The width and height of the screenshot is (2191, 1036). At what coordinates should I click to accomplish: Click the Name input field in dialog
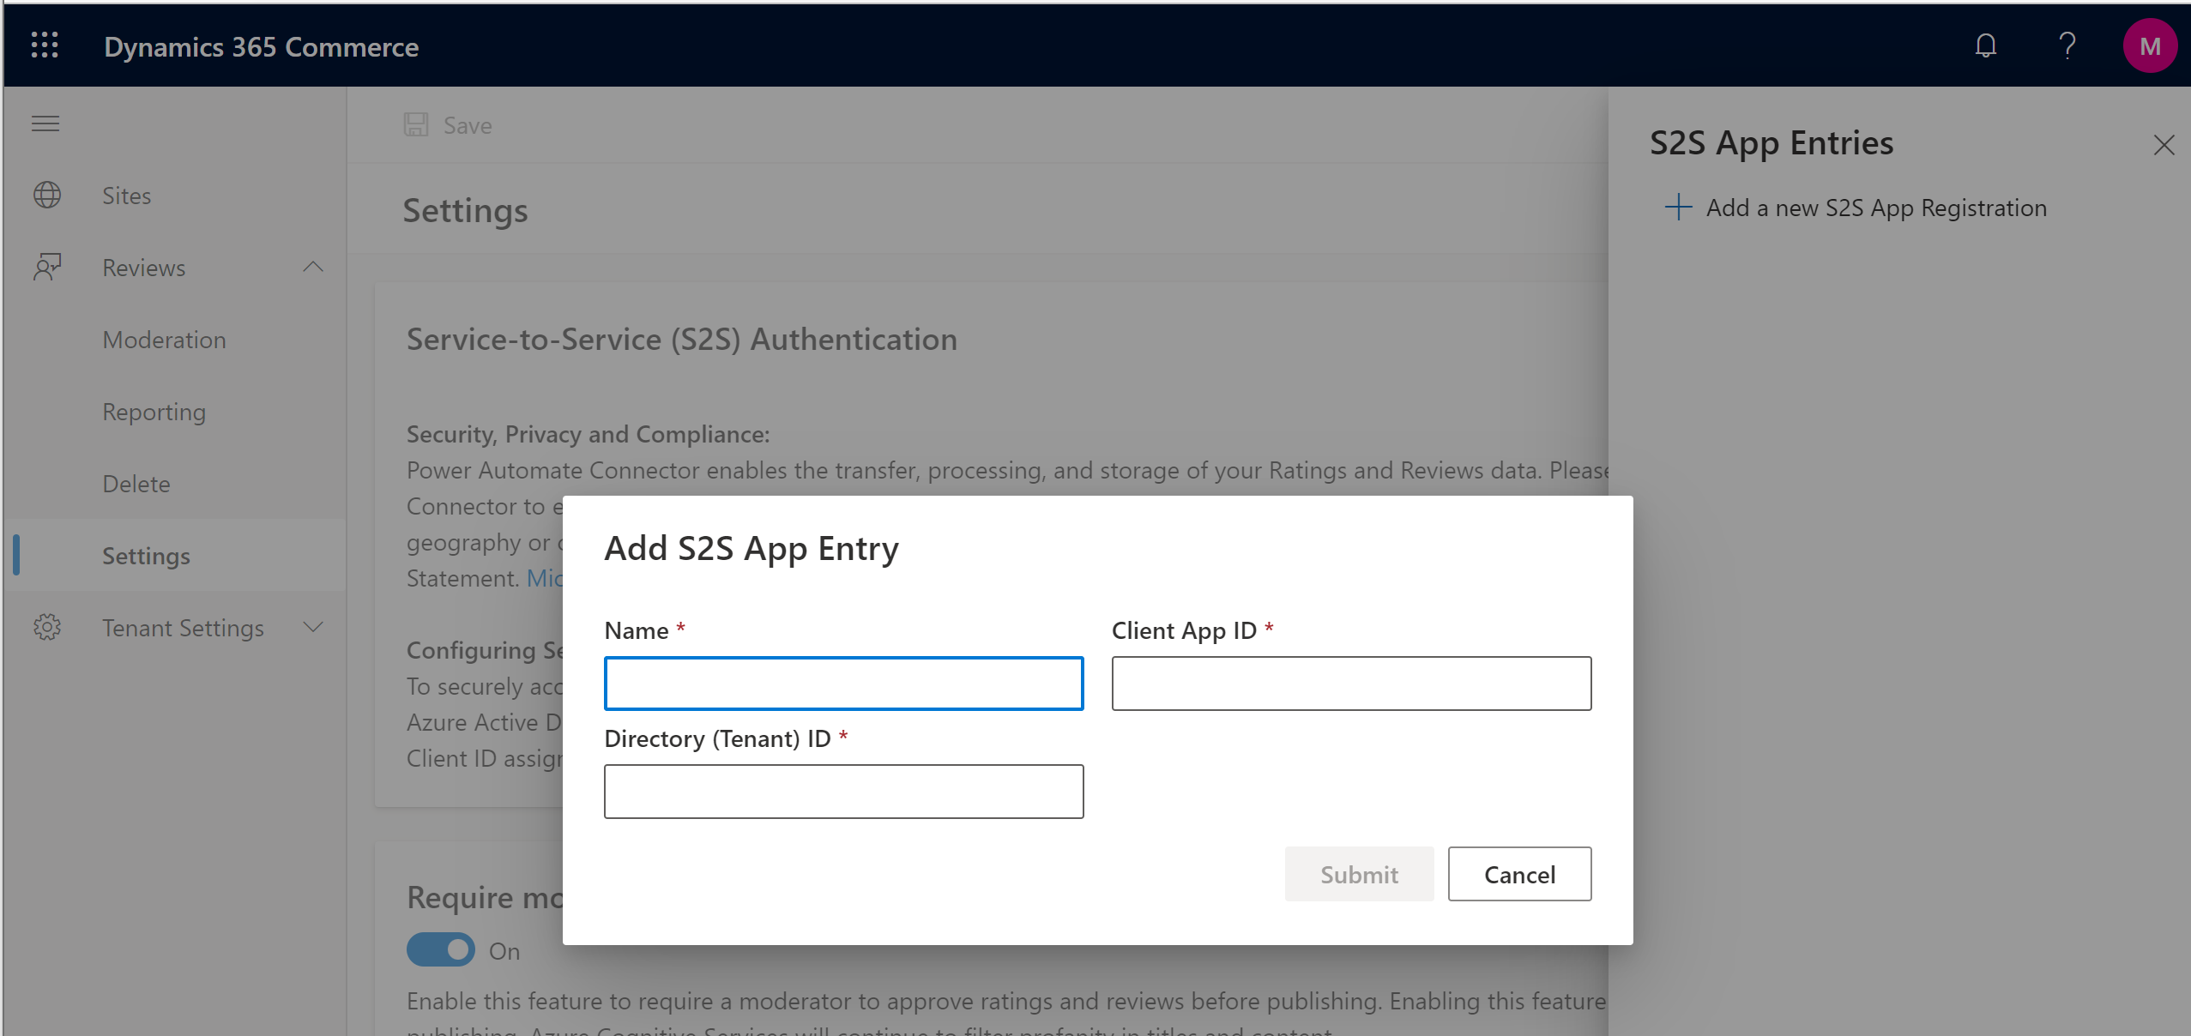pyautogui.click(x=844, y=683)
